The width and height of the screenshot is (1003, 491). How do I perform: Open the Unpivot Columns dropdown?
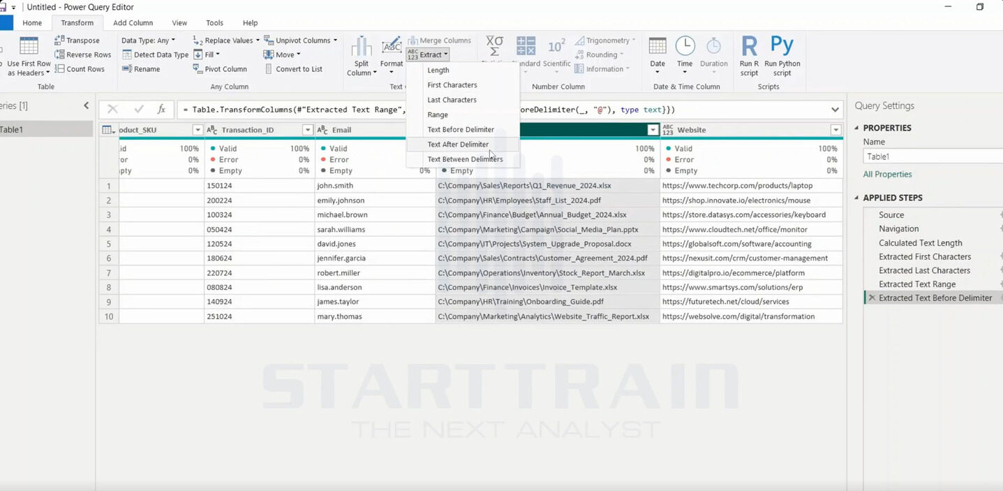click(x=300, y=41)
